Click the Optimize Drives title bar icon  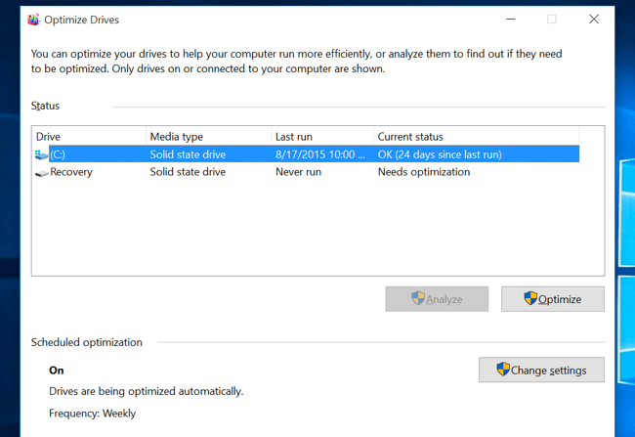[34, 20]
